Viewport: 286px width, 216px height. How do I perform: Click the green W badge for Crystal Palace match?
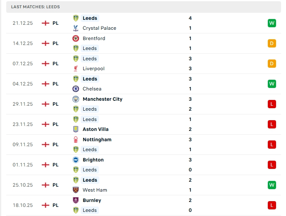tap(272, 23)
